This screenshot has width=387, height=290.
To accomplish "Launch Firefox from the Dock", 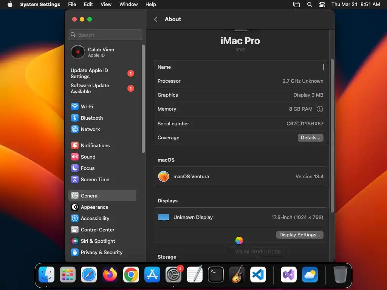I will click(110, 275).
